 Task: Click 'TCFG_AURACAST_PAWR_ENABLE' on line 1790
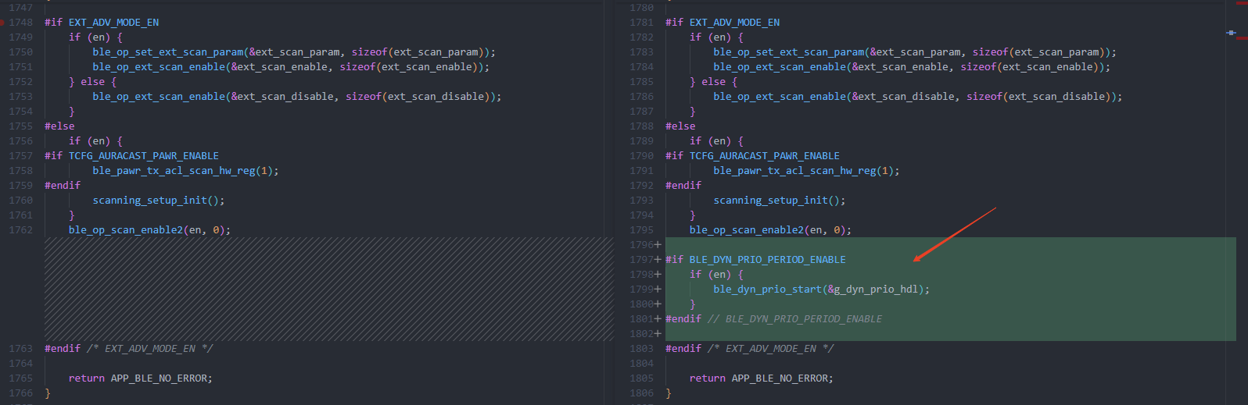765,156
